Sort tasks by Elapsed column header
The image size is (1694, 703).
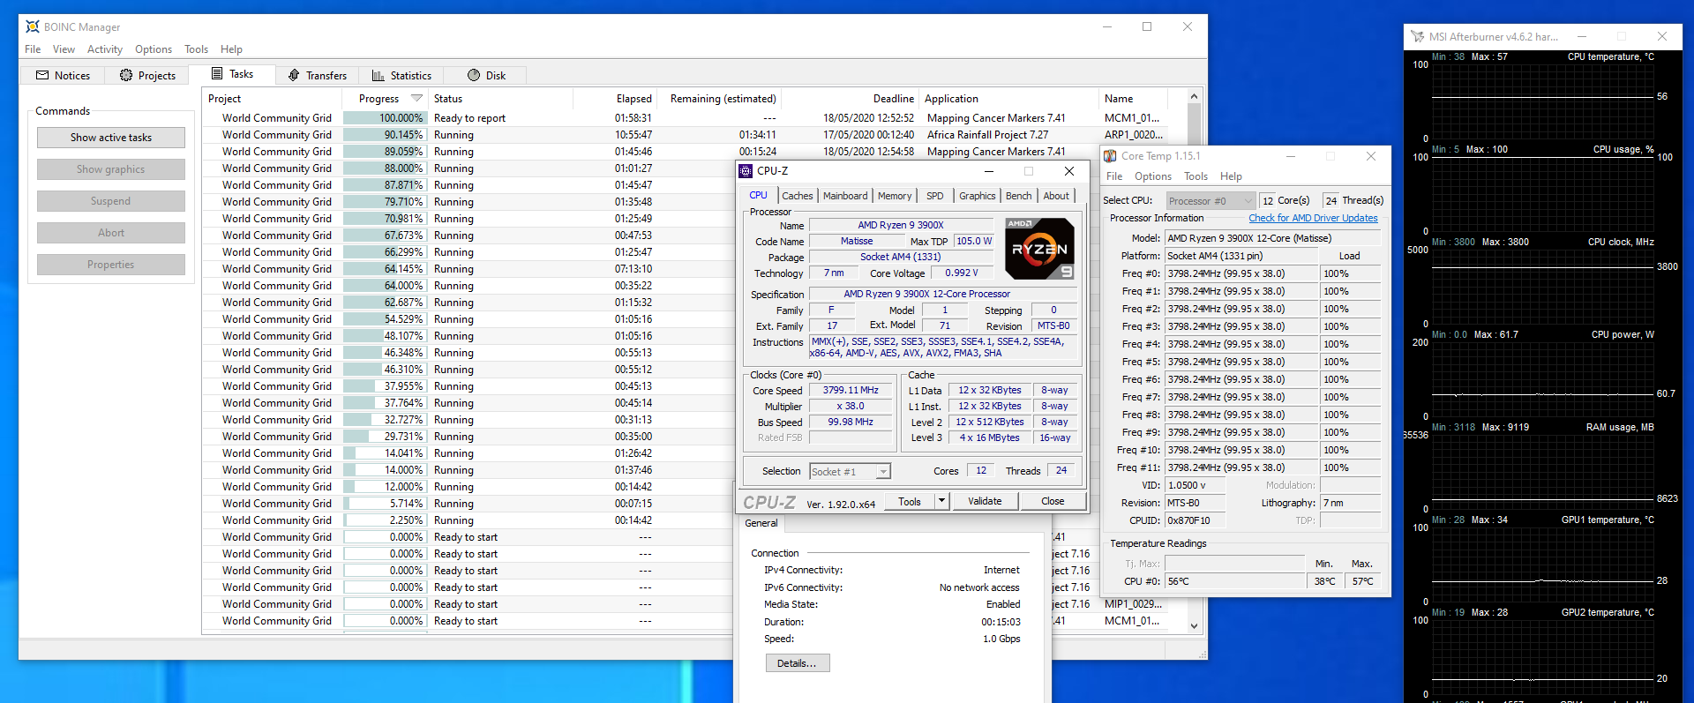[614, 99]
